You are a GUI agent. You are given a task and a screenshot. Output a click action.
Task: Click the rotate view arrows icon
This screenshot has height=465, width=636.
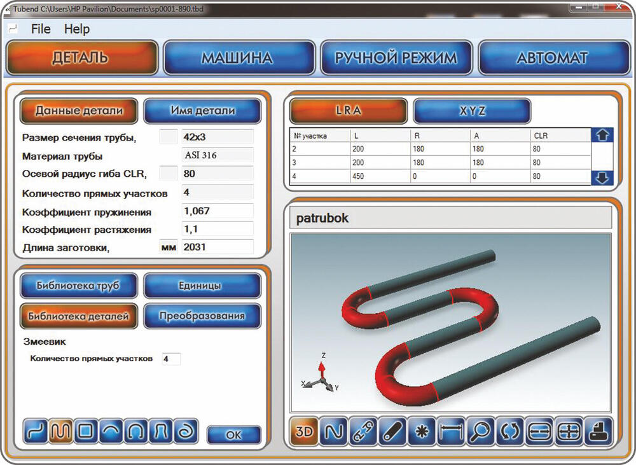click(x=509, y=432)
